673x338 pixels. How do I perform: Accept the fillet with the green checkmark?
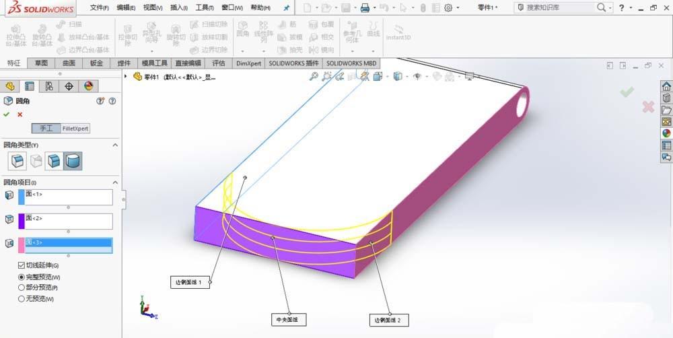pyautogui.click(x=7, y=114)
